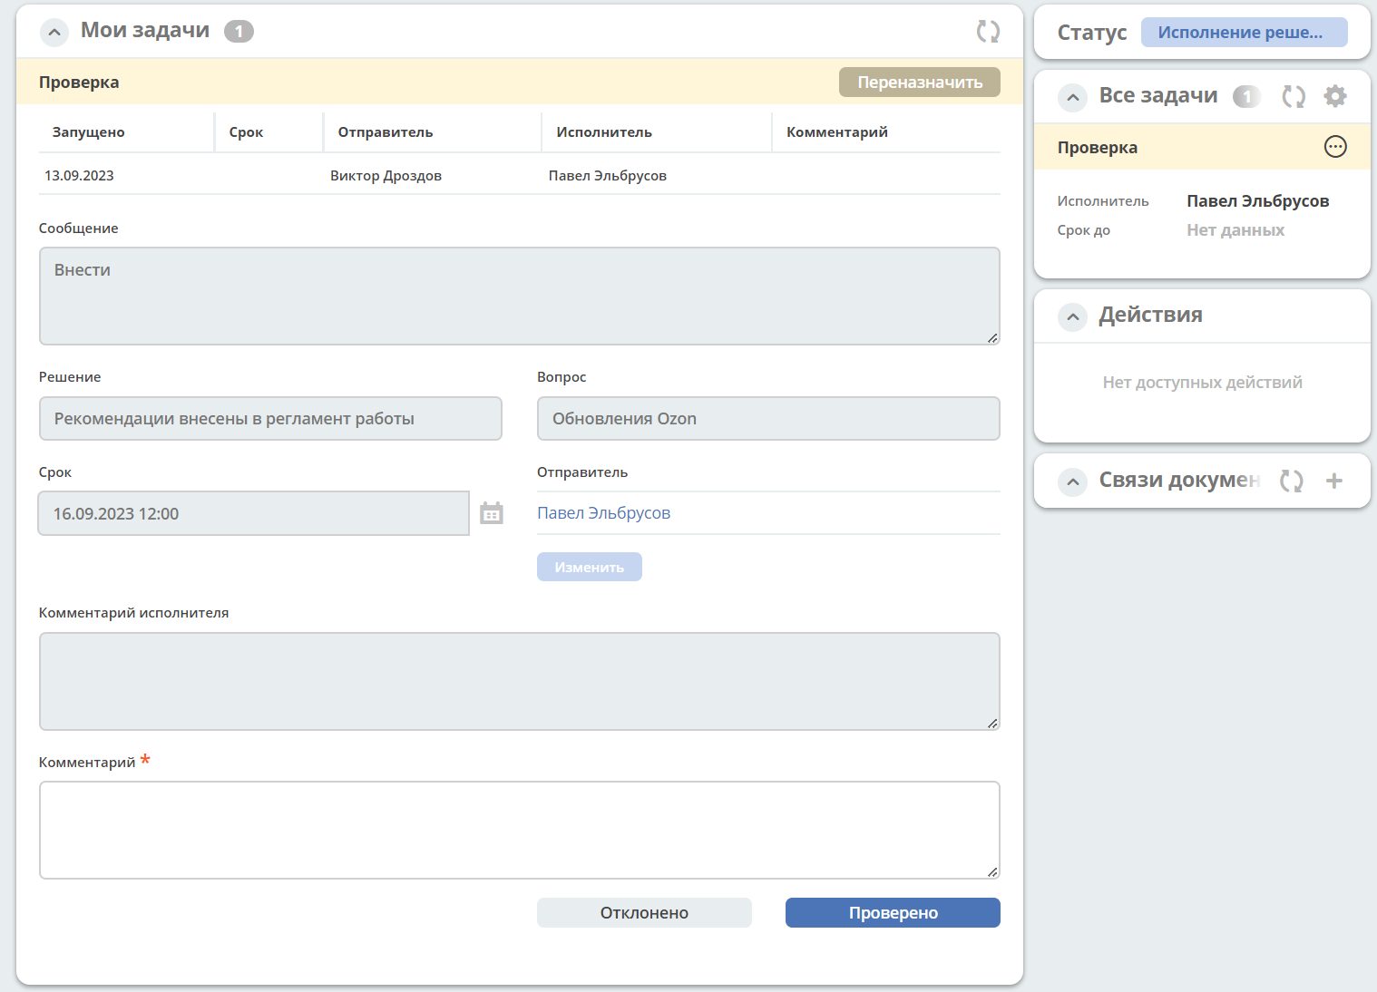Open the Павел Эльбрусов sender link
This screenshot has width=1377, height=992.
coord(603,512)
